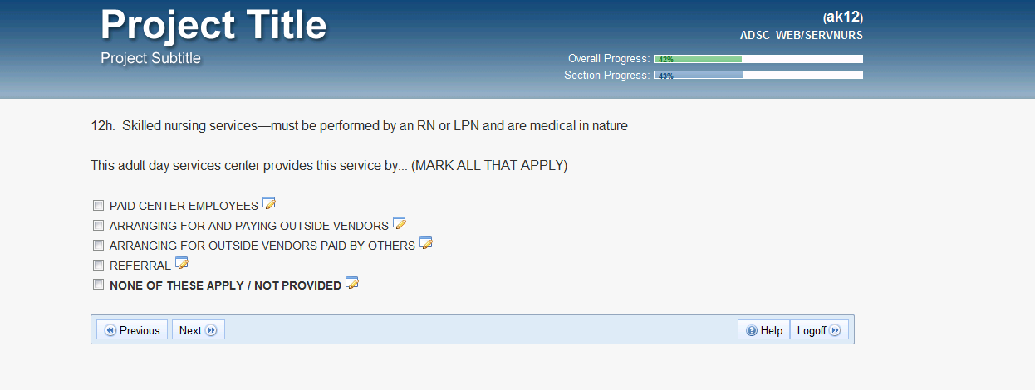1035x390 pixels.
Task: Open the REFERRAL note icon
Action: coord(181,264)
